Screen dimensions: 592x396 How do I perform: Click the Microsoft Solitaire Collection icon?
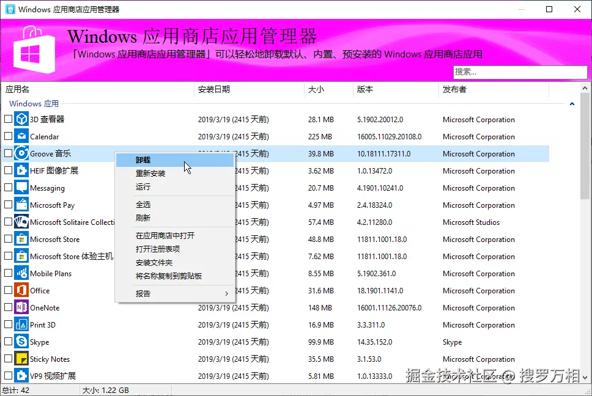[x=21, y=222]
